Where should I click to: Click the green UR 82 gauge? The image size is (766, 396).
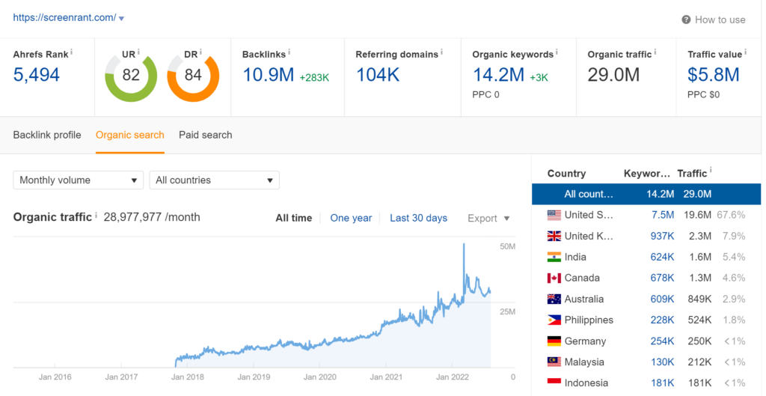click(x=131, y=76)
